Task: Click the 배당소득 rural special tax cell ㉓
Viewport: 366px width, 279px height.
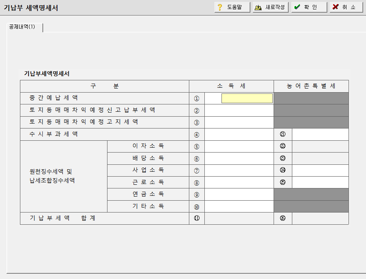Action: pyautogui.click(x=320, y=159)
